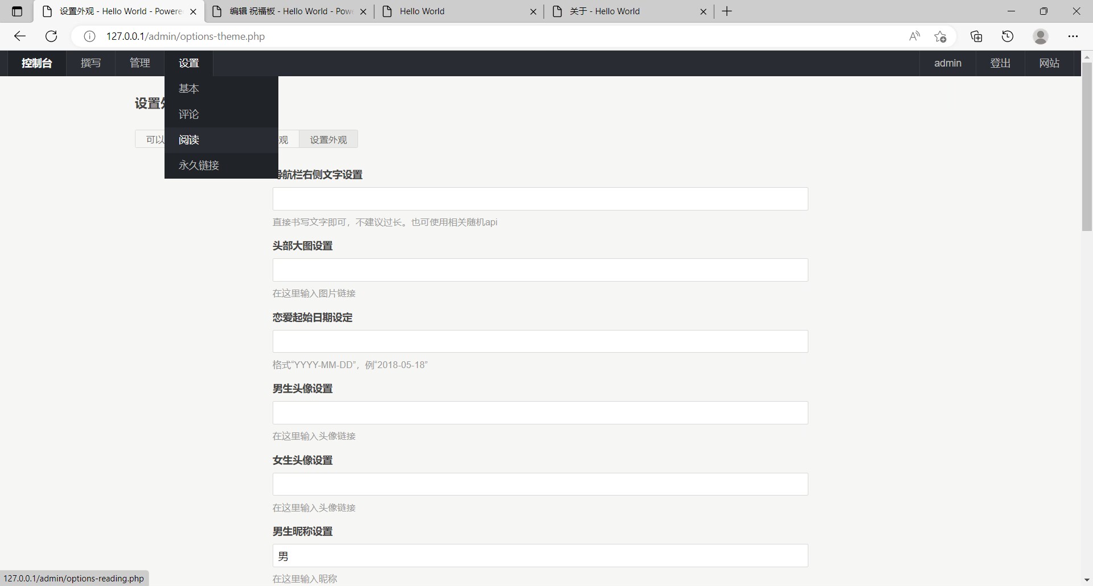Click the browser back arrow
Viewport: 1093px width, 586px height.
tap(20, 36)
